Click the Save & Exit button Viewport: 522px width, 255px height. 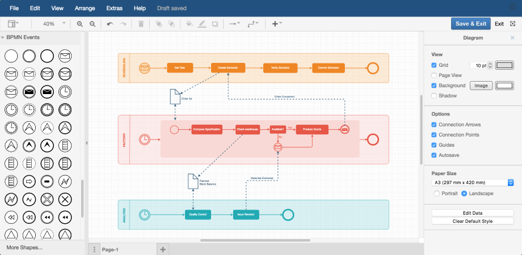(x=470, y=24)
